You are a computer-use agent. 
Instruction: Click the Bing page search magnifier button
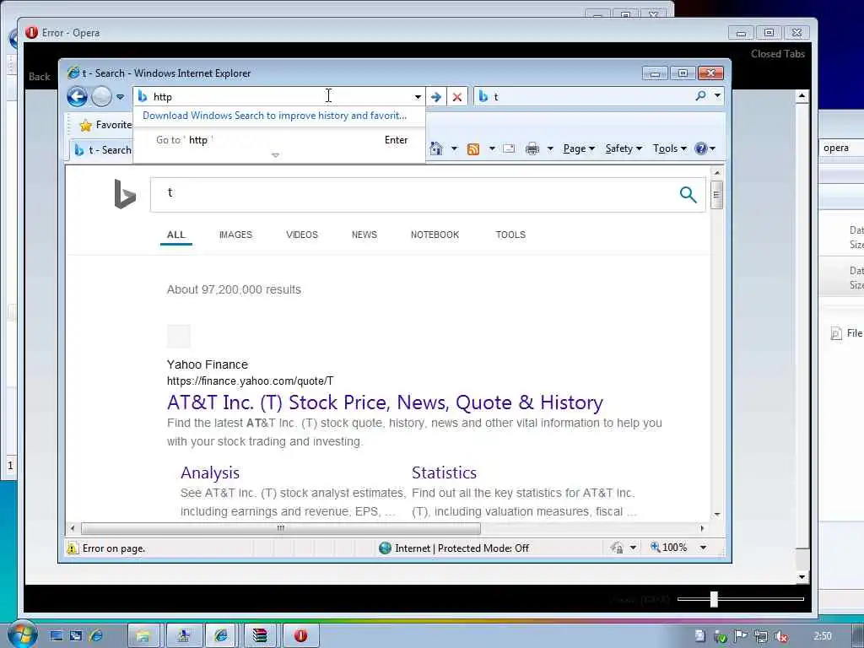(688, 194)
